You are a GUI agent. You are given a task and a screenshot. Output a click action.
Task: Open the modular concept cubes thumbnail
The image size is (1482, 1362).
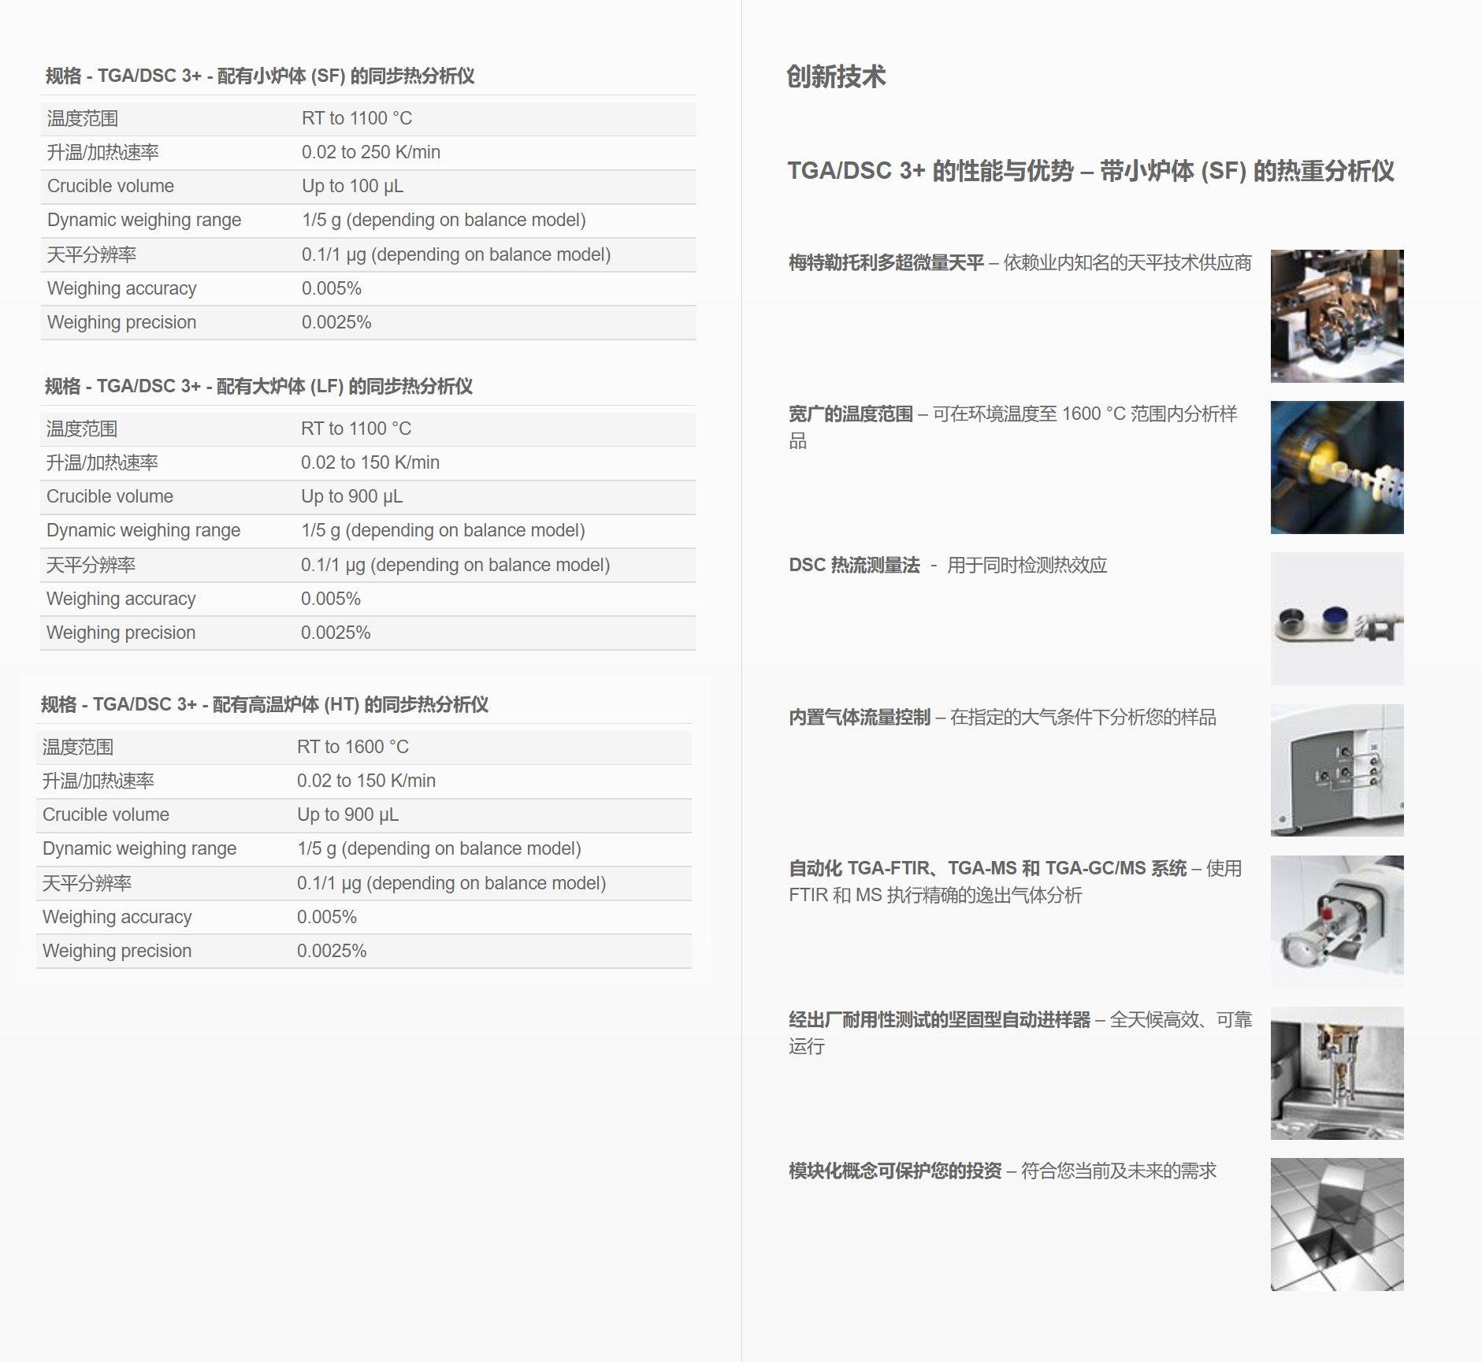[1337, 1224]
